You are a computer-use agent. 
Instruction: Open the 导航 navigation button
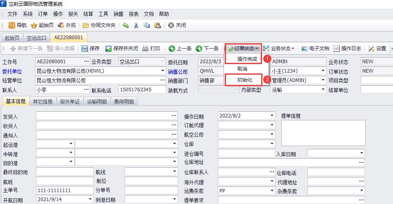tap(18, 25)
